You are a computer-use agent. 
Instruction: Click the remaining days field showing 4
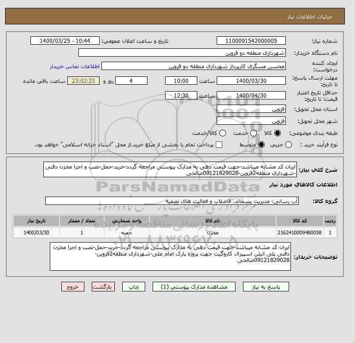point(131,81)
